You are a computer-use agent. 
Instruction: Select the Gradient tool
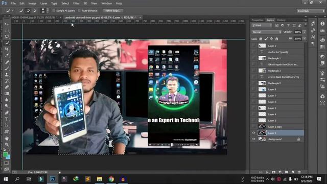[7, 94]
